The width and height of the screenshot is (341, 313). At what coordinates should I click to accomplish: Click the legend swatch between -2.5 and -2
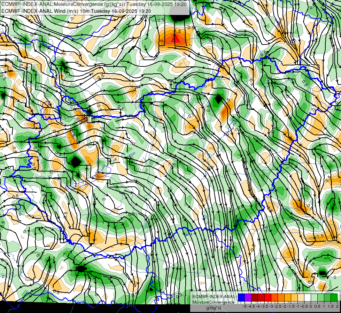coord(281,298)
